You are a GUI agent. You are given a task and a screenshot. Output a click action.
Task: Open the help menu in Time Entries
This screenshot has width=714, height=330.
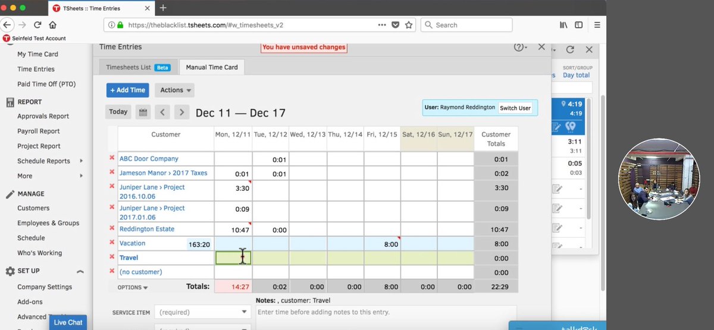click(x=521, y=48)
